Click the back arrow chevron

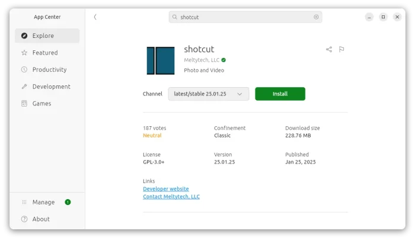click(95, 17)
